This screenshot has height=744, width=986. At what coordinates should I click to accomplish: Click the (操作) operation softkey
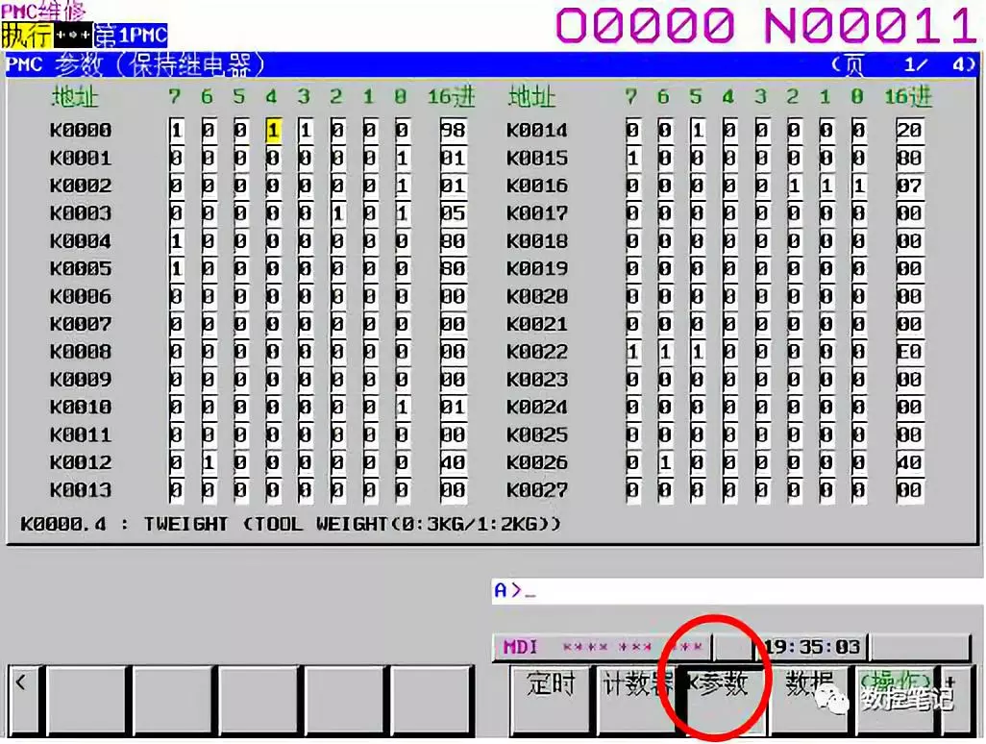pyautogui.click(x=896, y=699)
